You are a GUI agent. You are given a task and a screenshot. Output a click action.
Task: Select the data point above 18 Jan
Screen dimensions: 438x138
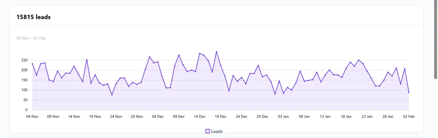(346, 68)
